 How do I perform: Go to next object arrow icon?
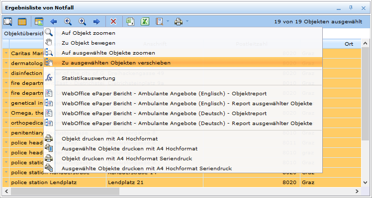coord(83,22)
